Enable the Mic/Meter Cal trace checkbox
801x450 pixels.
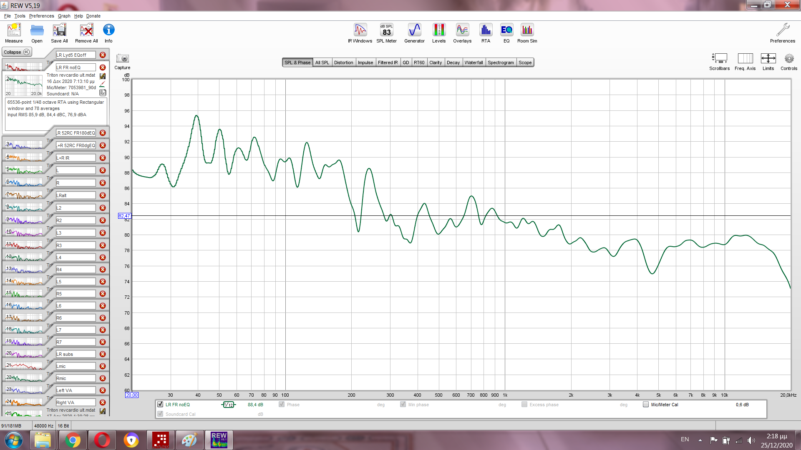(x=646, y=404)
